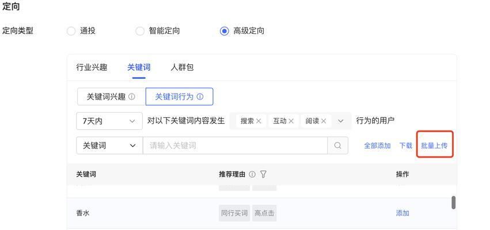The height and width of the screenshot is (230, 490).
Task: Click the 高点击 reason tag
Action: (x=264, y=213)
